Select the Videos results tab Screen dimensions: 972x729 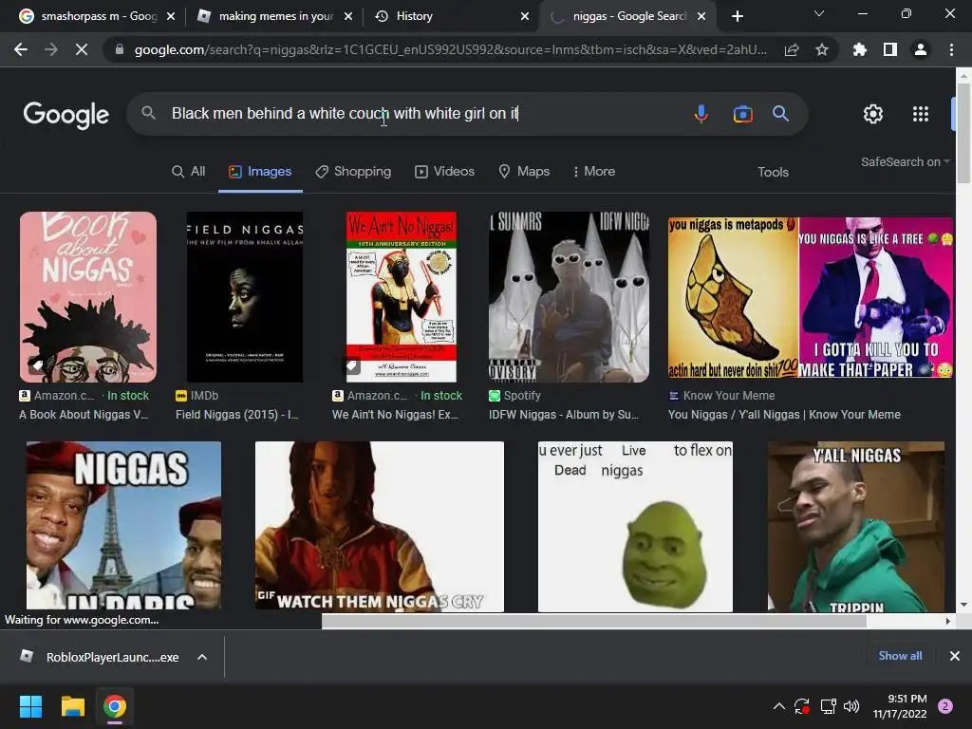pos(444,171)
